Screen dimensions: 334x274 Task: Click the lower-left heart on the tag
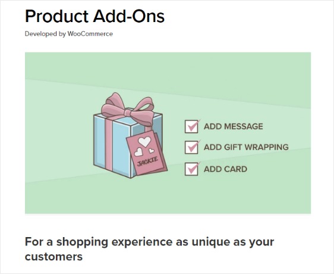pyautogui.click(x=138, y=152)
